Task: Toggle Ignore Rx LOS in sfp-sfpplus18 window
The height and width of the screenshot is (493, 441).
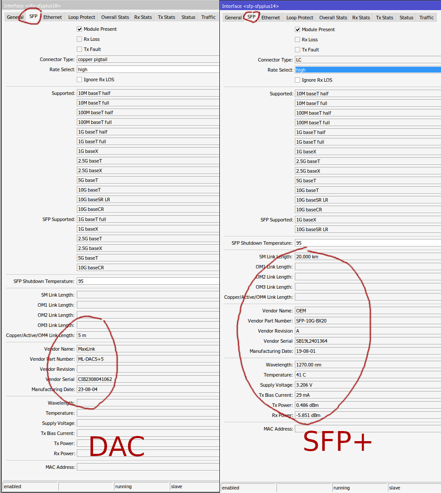Action: pyautogui.click(x=79, y=80)
